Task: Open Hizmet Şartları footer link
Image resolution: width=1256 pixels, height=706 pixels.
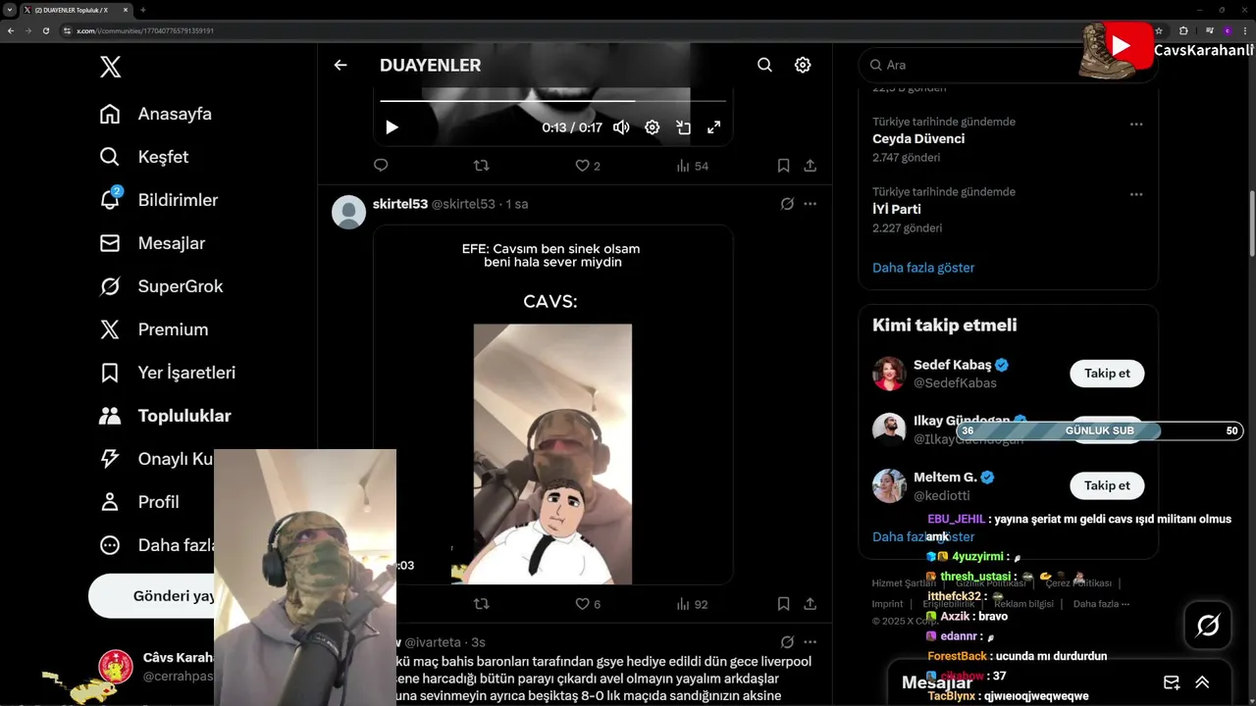Action: (x=904, y=583)
